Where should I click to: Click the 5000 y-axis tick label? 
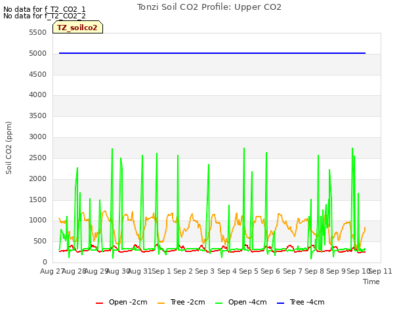click(38, 54)
